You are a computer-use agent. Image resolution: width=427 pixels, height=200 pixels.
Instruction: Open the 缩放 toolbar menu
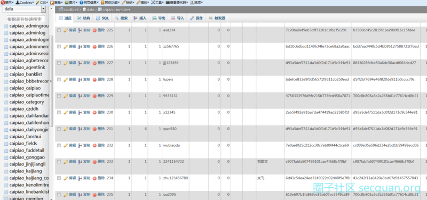click(143, 3)
